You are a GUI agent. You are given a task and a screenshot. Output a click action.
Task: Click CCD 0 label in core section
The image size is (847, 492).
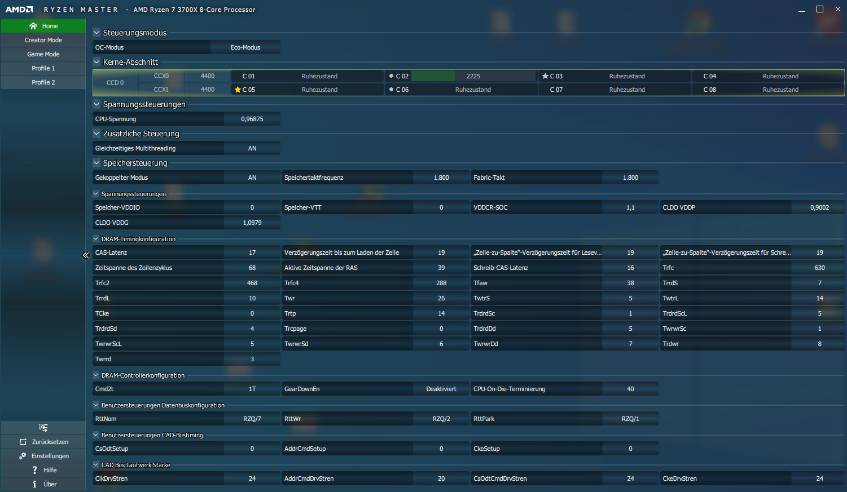115,83
